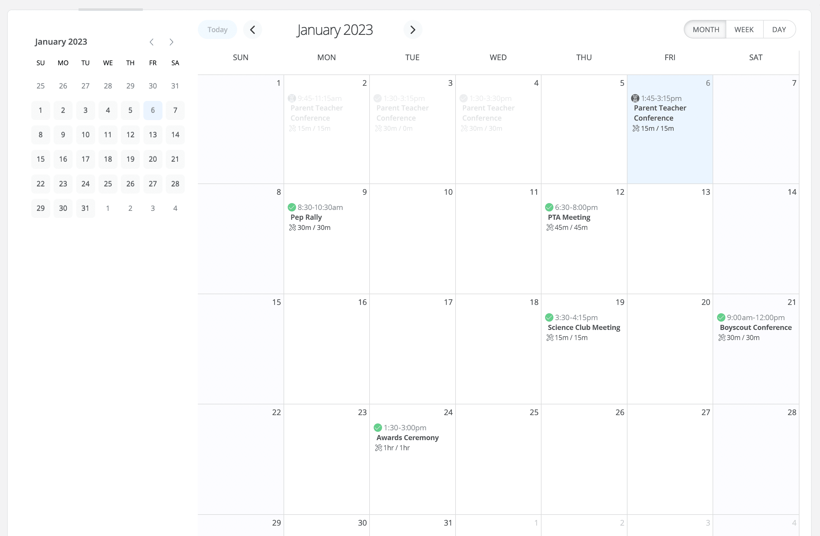Click the clock icon on January 2 conference
The width and height of the screenshot is (820, 536).
point(292,98)
